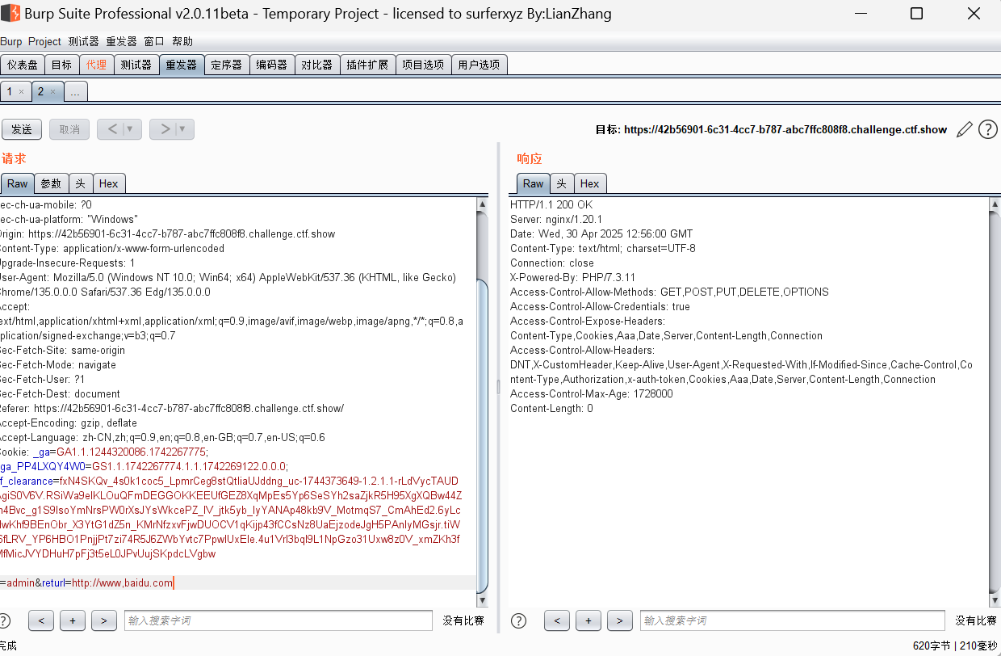
Task: Switch to the 重发器 tool tab
Action: point(182,65)
